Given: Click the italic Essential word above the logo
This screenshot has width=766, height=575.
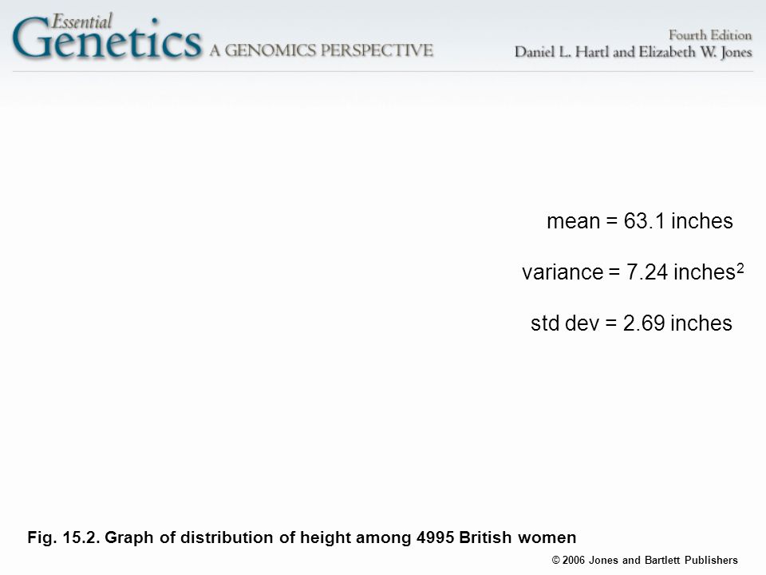Looking at the screenshot, I should [81, 21].
